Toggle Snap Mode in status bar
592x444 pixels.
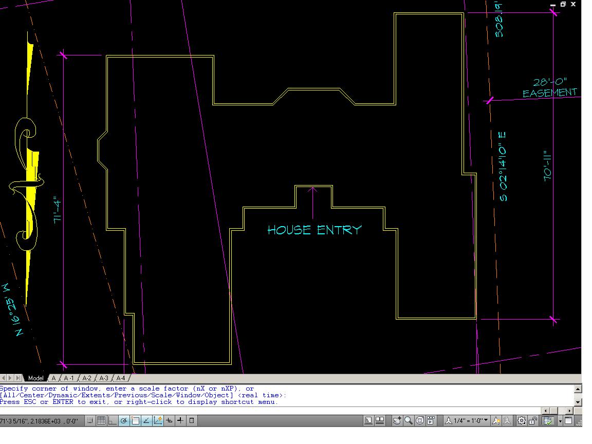pyautogui.click(x=90, y=420)
